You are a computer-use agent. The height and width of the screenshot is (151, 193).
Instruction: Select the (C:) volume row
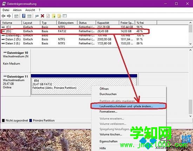[79, 27]
